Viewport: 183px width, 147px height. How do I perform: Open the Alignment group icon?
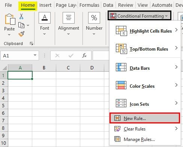(x=69, y=18)
